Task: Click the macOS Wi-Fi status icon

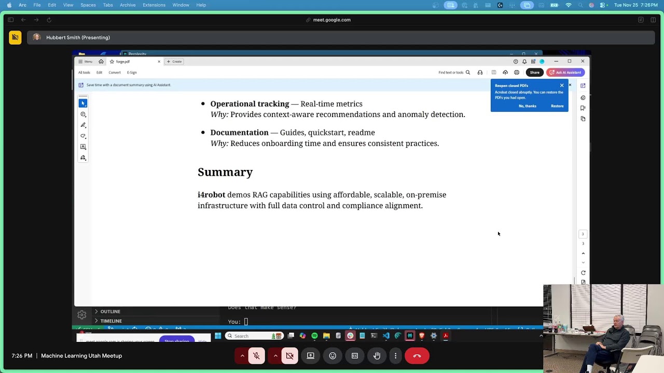Action: [569, 5]
